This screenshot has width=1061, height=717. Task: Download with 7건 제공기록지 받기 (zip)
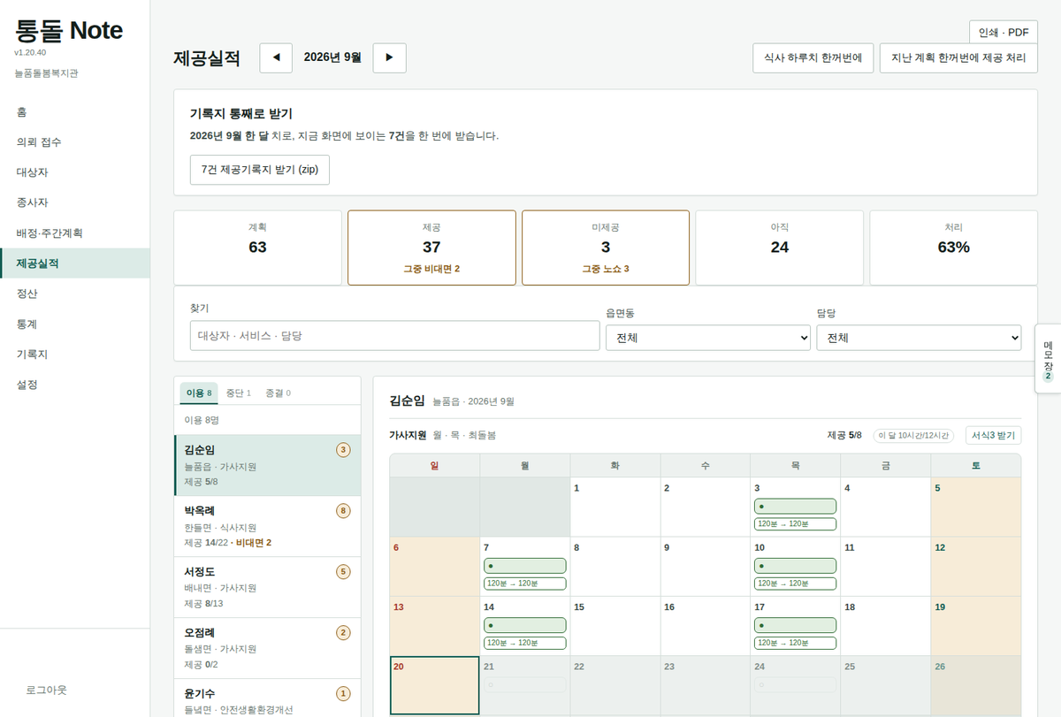[x=260, y=170]
